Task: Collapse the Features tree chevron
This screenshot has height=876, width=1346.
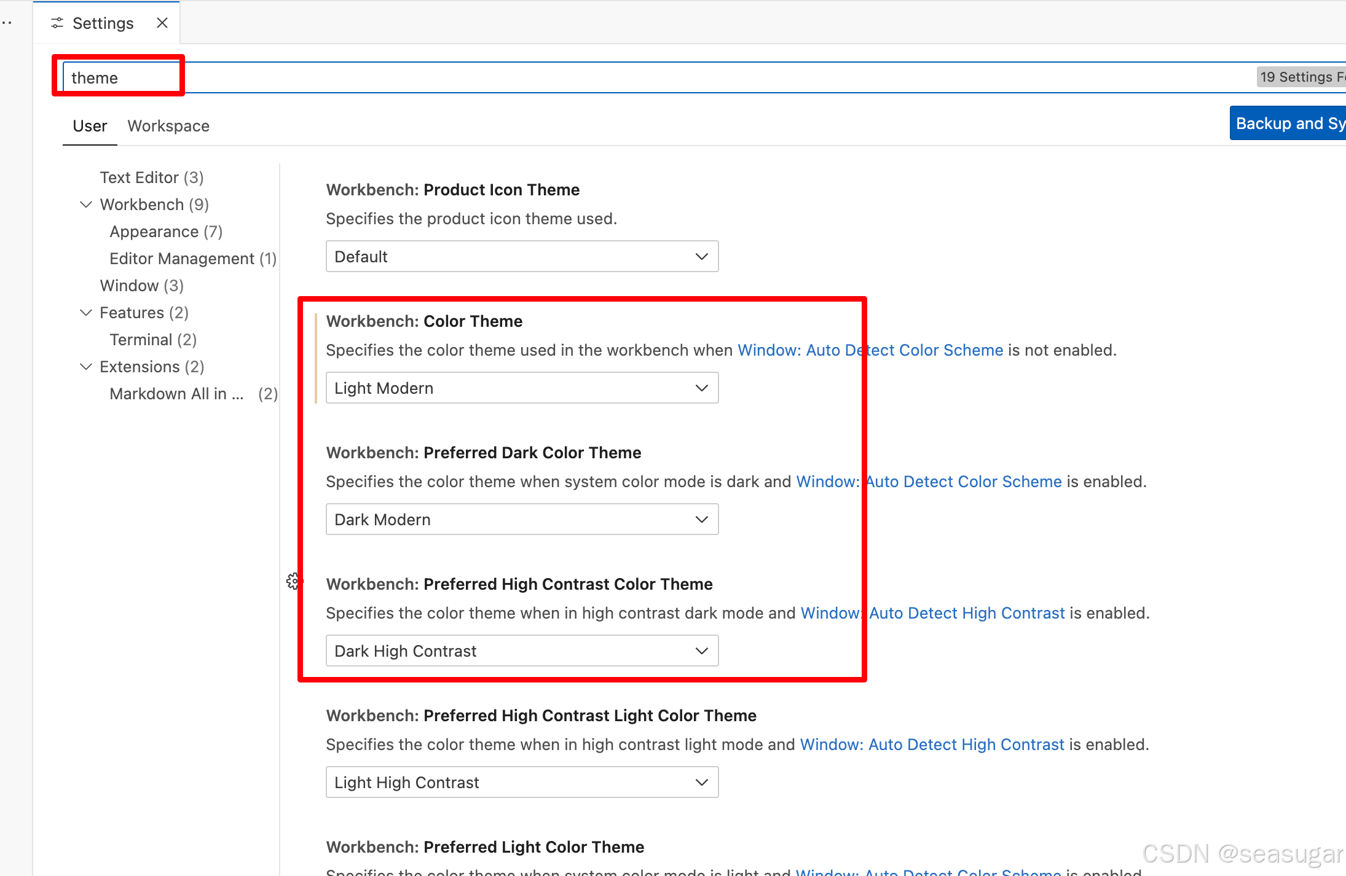Action: (86, 312)
